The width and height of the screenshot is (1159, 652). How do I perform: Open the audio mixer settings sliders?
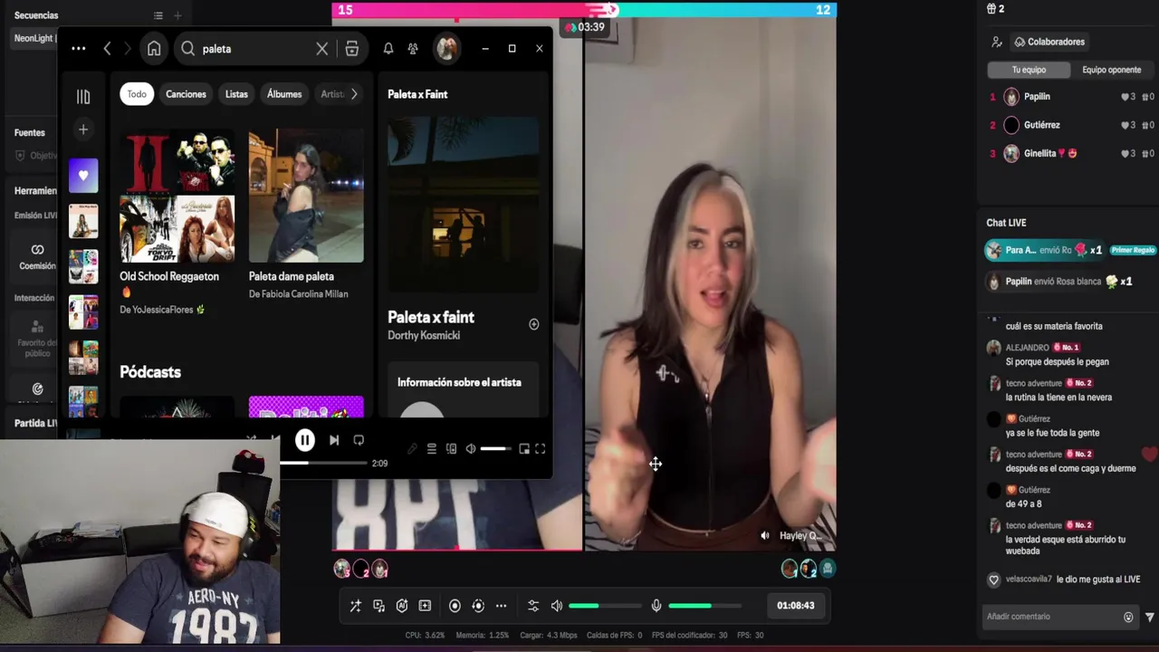click(533, 606)
